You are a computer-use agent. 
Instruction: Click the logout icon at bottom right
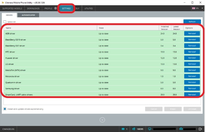pos(200,129)
